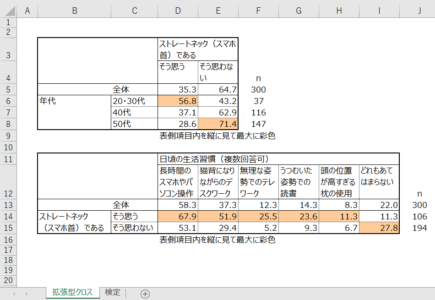Click the note text in row 16
Screen dimensions: 435x300
(x=217, y=240)
